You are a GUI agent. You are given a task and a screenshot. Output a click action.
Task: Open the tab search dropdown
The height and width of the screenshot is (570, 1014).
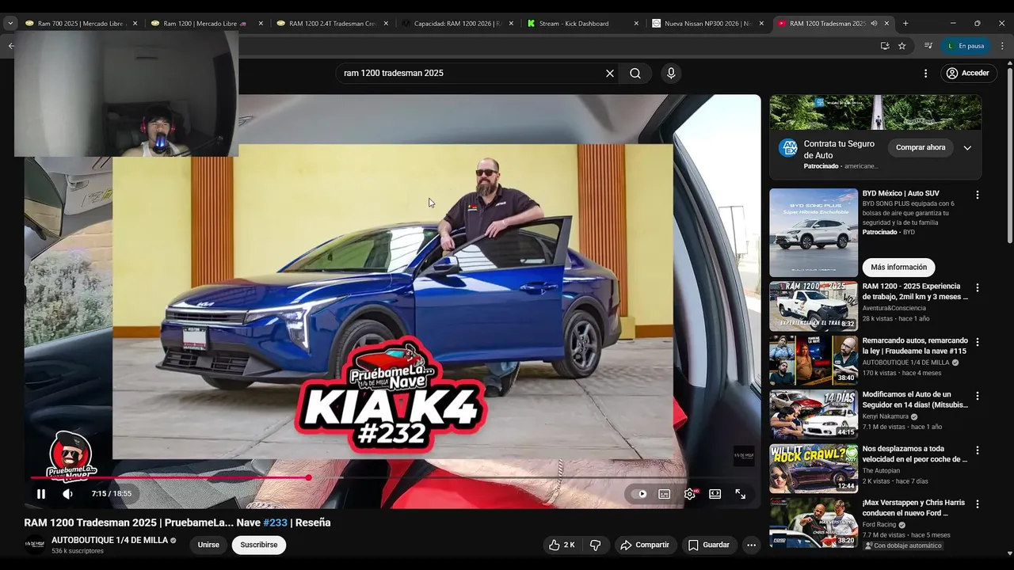[10, 24]
